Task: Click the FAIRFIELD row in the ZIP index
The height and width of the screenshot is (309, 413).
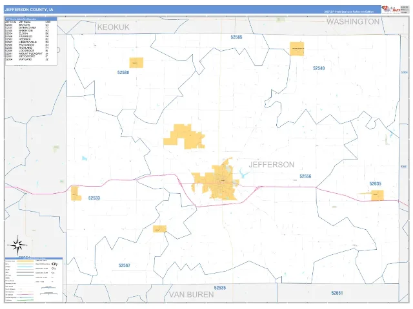Action: 27,36
